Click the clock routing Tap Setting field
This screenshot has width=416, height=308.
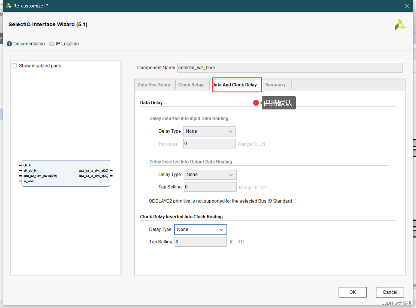coord(201,242)
